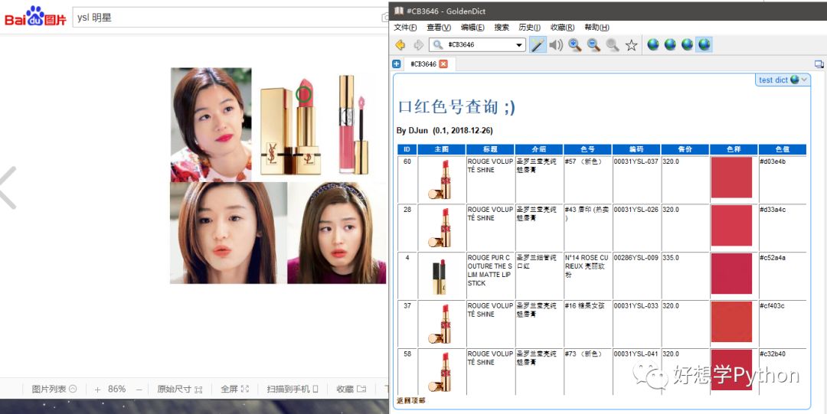Click the color swatch for #cf403c
Viewport: 827px width, 414px height.
click(731, 321)
